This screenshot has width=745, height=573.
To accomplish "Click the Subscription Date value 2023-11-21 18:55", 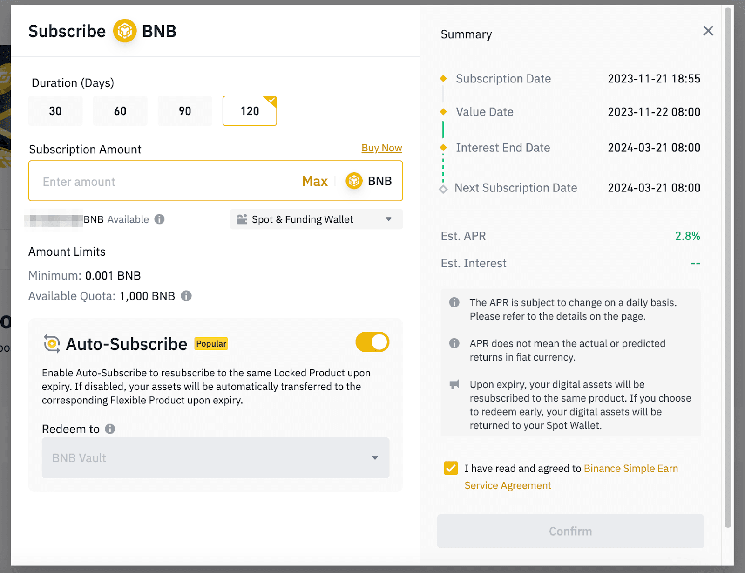I will click(x=654, y=79).
